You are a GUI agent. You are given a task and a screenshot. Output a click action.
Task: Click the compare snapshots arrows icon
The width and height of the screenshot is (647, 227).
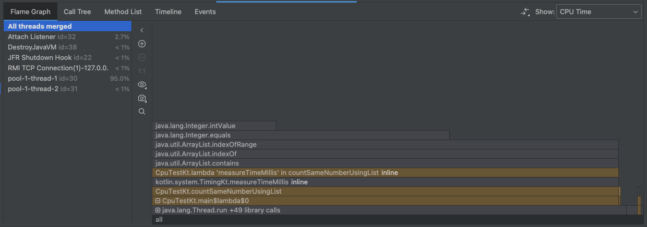pyautogui.click(x=525, y=12)
